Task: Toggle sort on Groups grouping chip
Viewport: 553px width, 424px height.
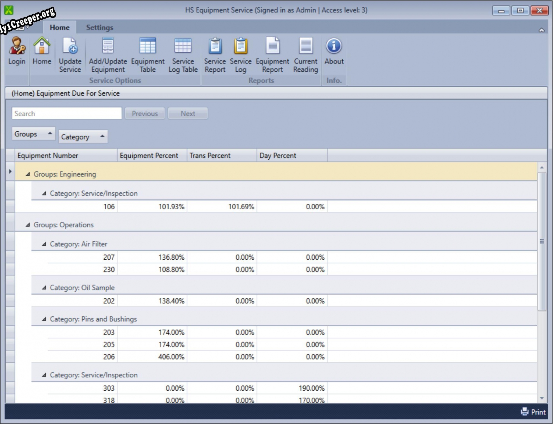Action: pyautogui.click(x=33, y=134)
